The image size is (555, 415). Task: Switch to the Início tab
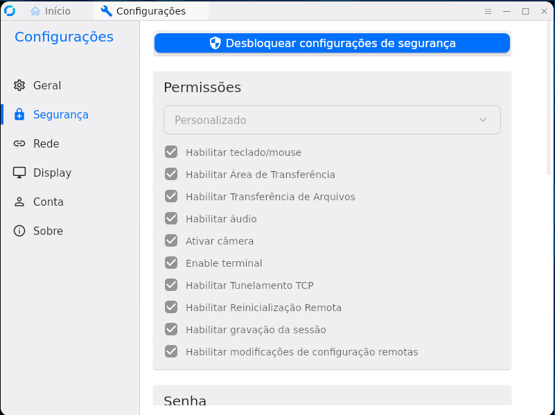[x=57, y=11]
